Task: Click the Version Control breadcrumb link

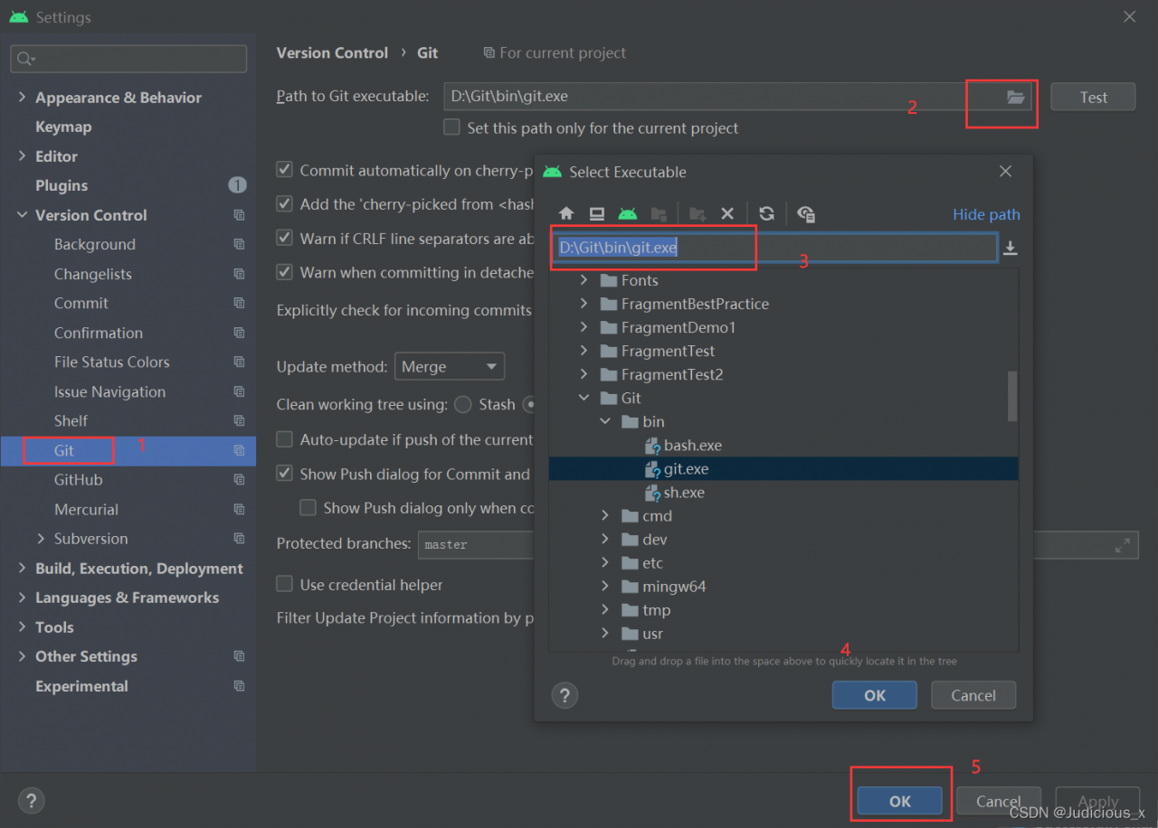Action: [332, 52]
